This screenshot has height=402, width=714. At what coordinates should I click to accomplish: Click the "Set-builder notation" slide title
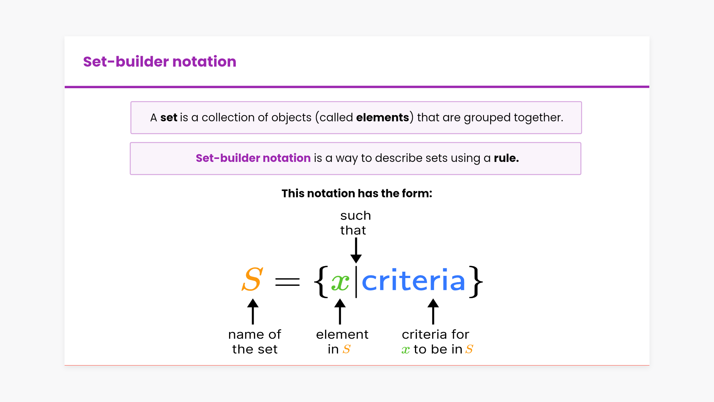[x=160, y=62]
